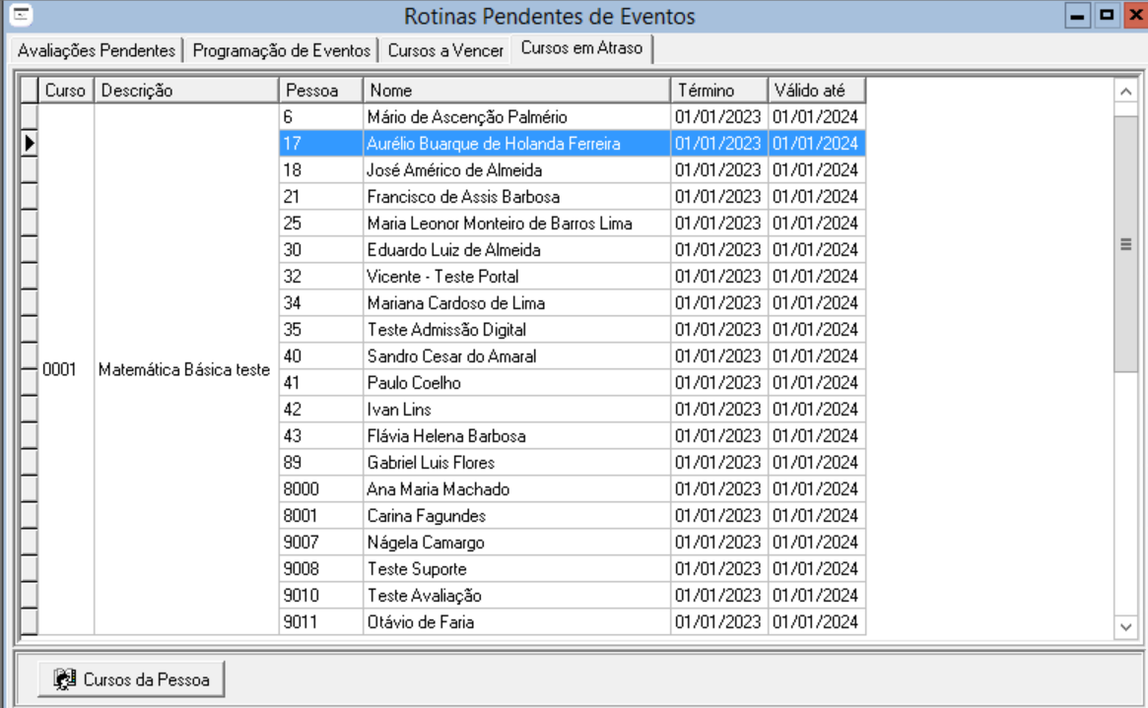Select the Cursos a Vencer tab
The width and height of the screenshot is (1148, 708).
point(445,50)
